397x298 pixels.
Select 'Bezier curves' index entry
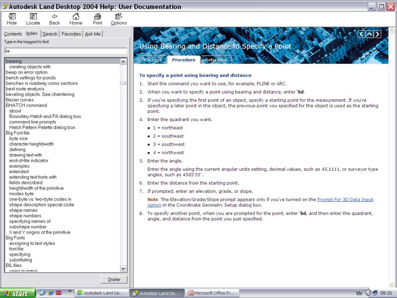19,100
